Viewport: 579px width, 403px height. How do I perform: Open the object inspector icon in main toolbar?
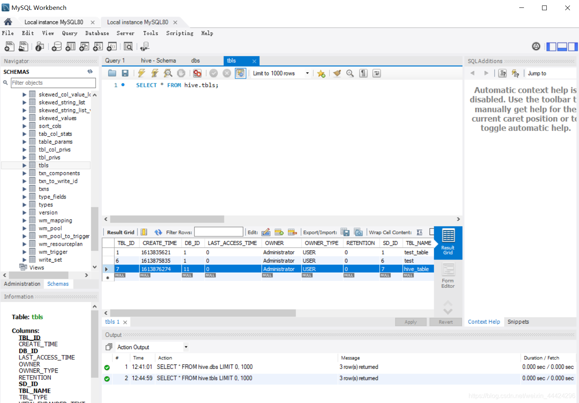point(39,46)
